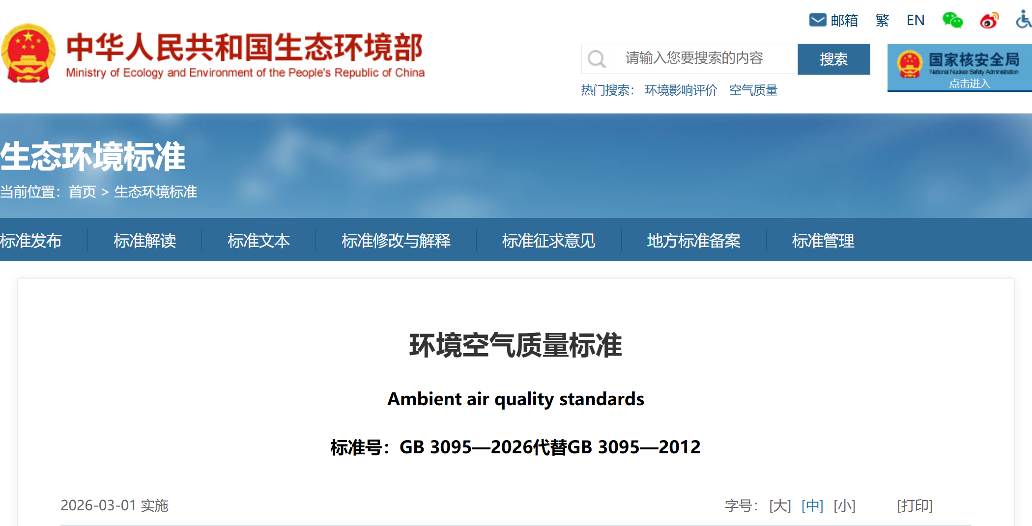The image size is (1032, 526).
Task: Open the 标准解读 section
Action: pos(145,241)
